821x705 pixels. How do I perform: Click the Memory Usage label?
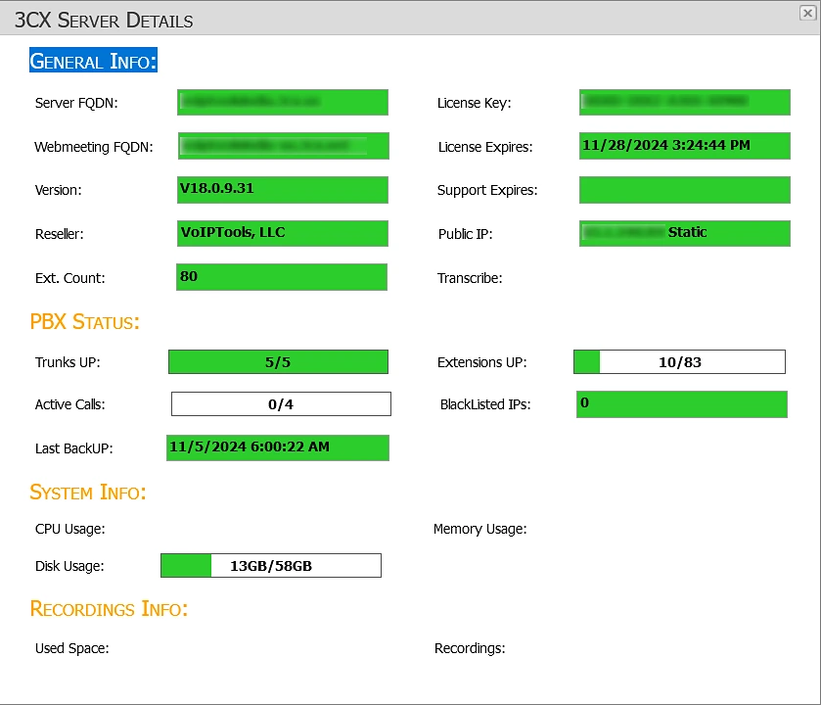point(480,529)
